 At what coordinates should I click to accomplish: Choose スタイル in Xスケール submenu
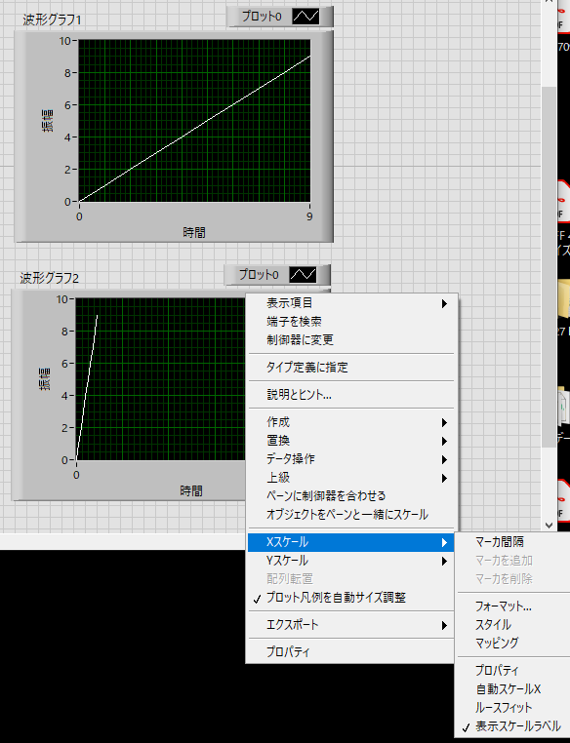click(513, 625)
